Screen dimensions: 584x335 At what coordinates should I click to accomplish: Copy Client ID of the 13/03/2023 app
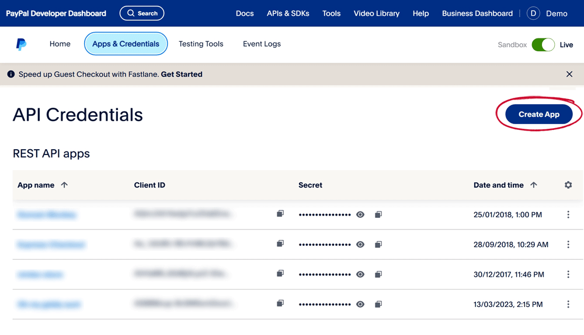tap(280, 304)
